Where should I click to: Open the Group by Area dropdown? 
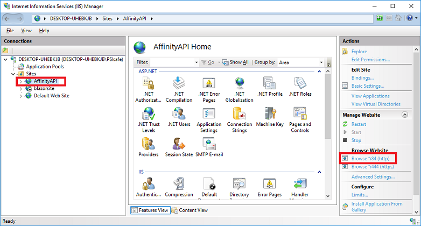pos(300,62)
